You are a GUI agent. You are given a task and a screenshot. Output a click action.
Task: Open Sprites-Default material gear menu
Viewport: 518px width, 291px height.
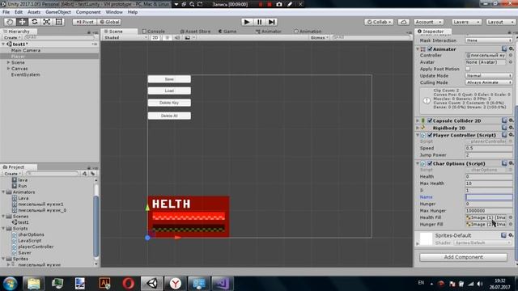tap(511, 235)
